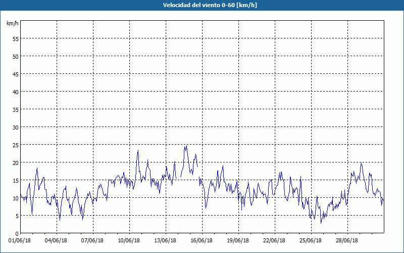Select the date label '04/06/18'

pos(56,241)
